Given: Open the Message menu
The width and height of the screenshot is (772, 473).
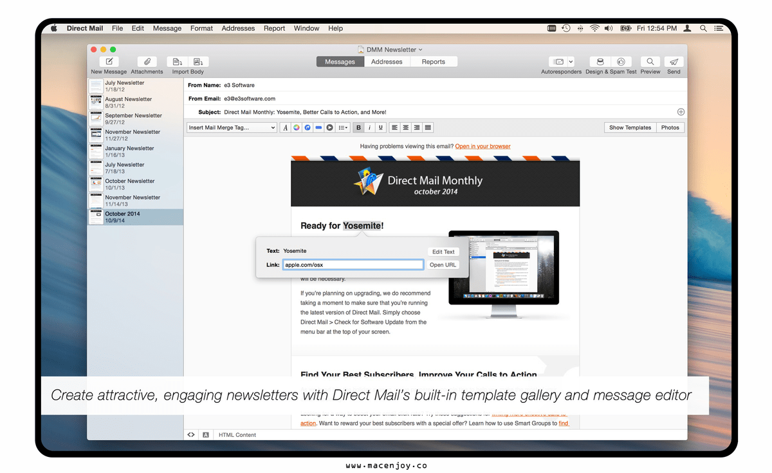Looking at the screenshot, I should click(x=167, y=28).
